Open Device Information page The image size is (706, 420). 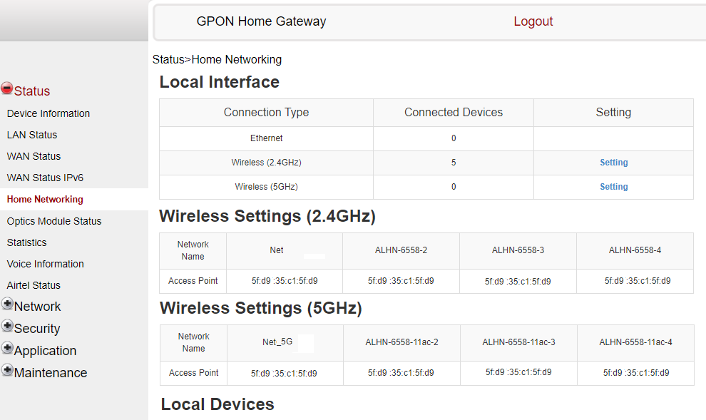48,113
